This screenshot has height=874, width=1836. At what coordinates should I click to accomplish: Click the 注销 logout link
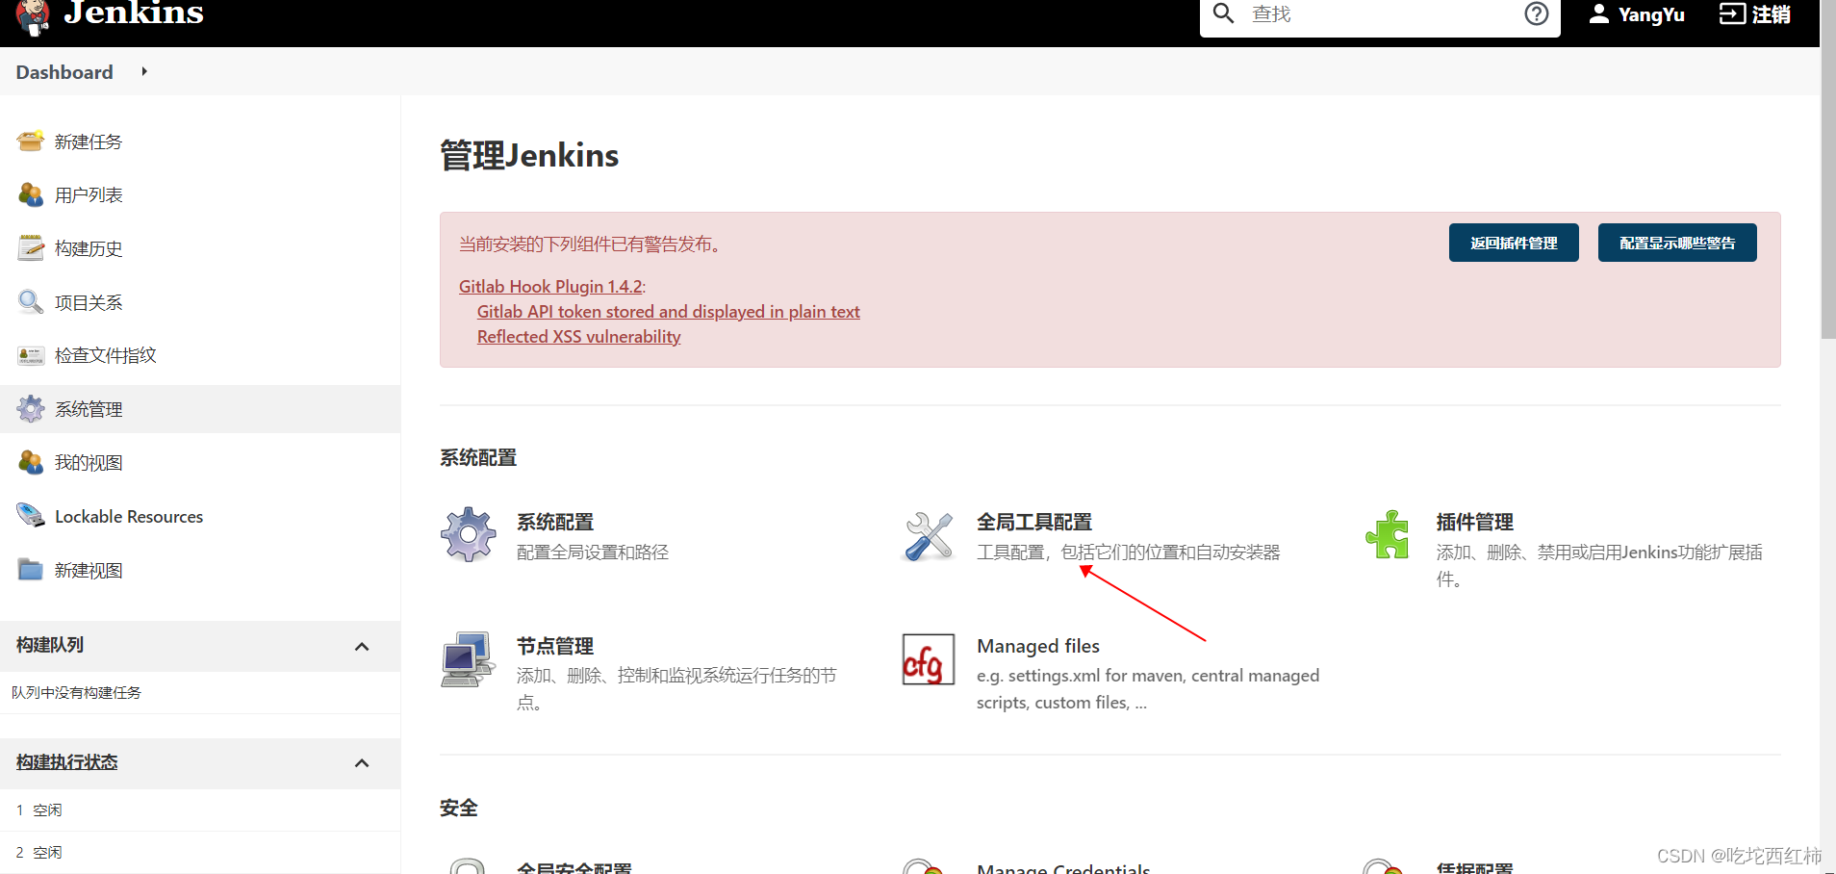(x=1772, y=14)
